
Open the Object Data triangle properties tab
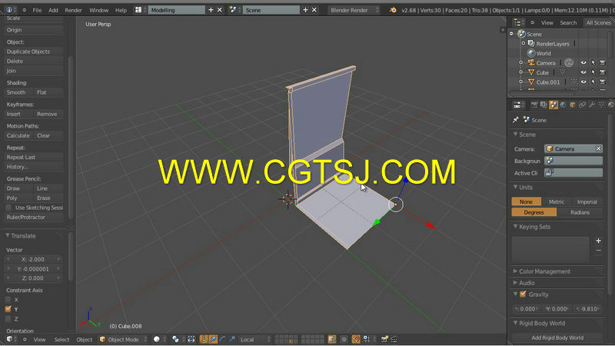click(601, 105)
